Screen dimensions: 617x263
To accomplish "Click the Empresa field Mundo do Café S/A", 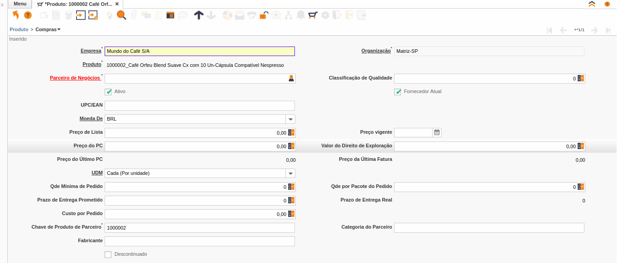I will [200, 52].
